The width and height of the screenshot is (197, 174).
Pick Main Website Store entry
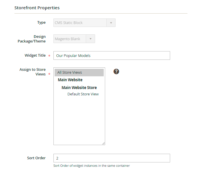(79, 88)
